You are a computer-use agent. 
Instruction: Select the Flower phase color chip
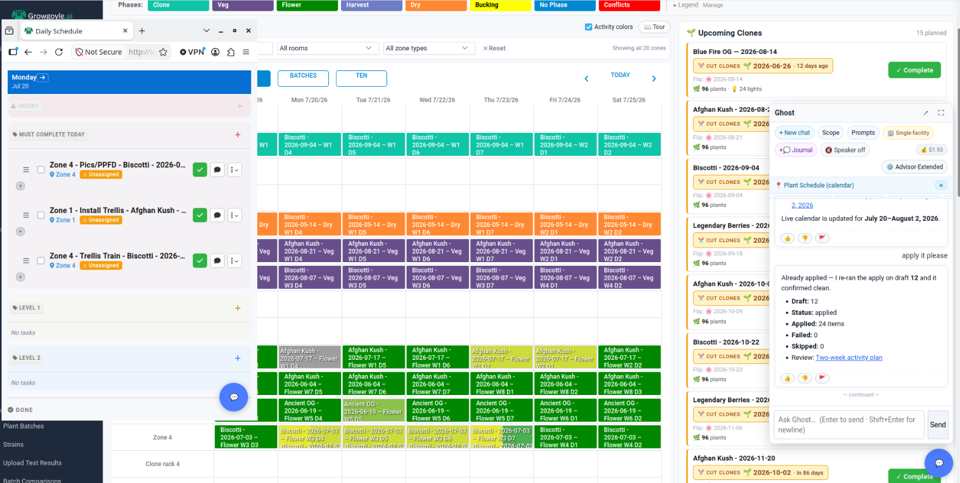[x=308, y=5]
